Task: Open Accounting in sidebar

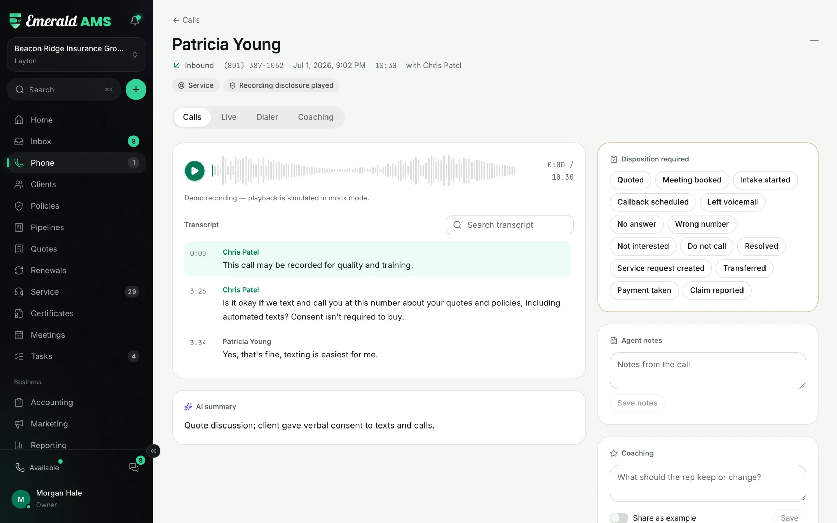Action: click(x=76, y=402)
